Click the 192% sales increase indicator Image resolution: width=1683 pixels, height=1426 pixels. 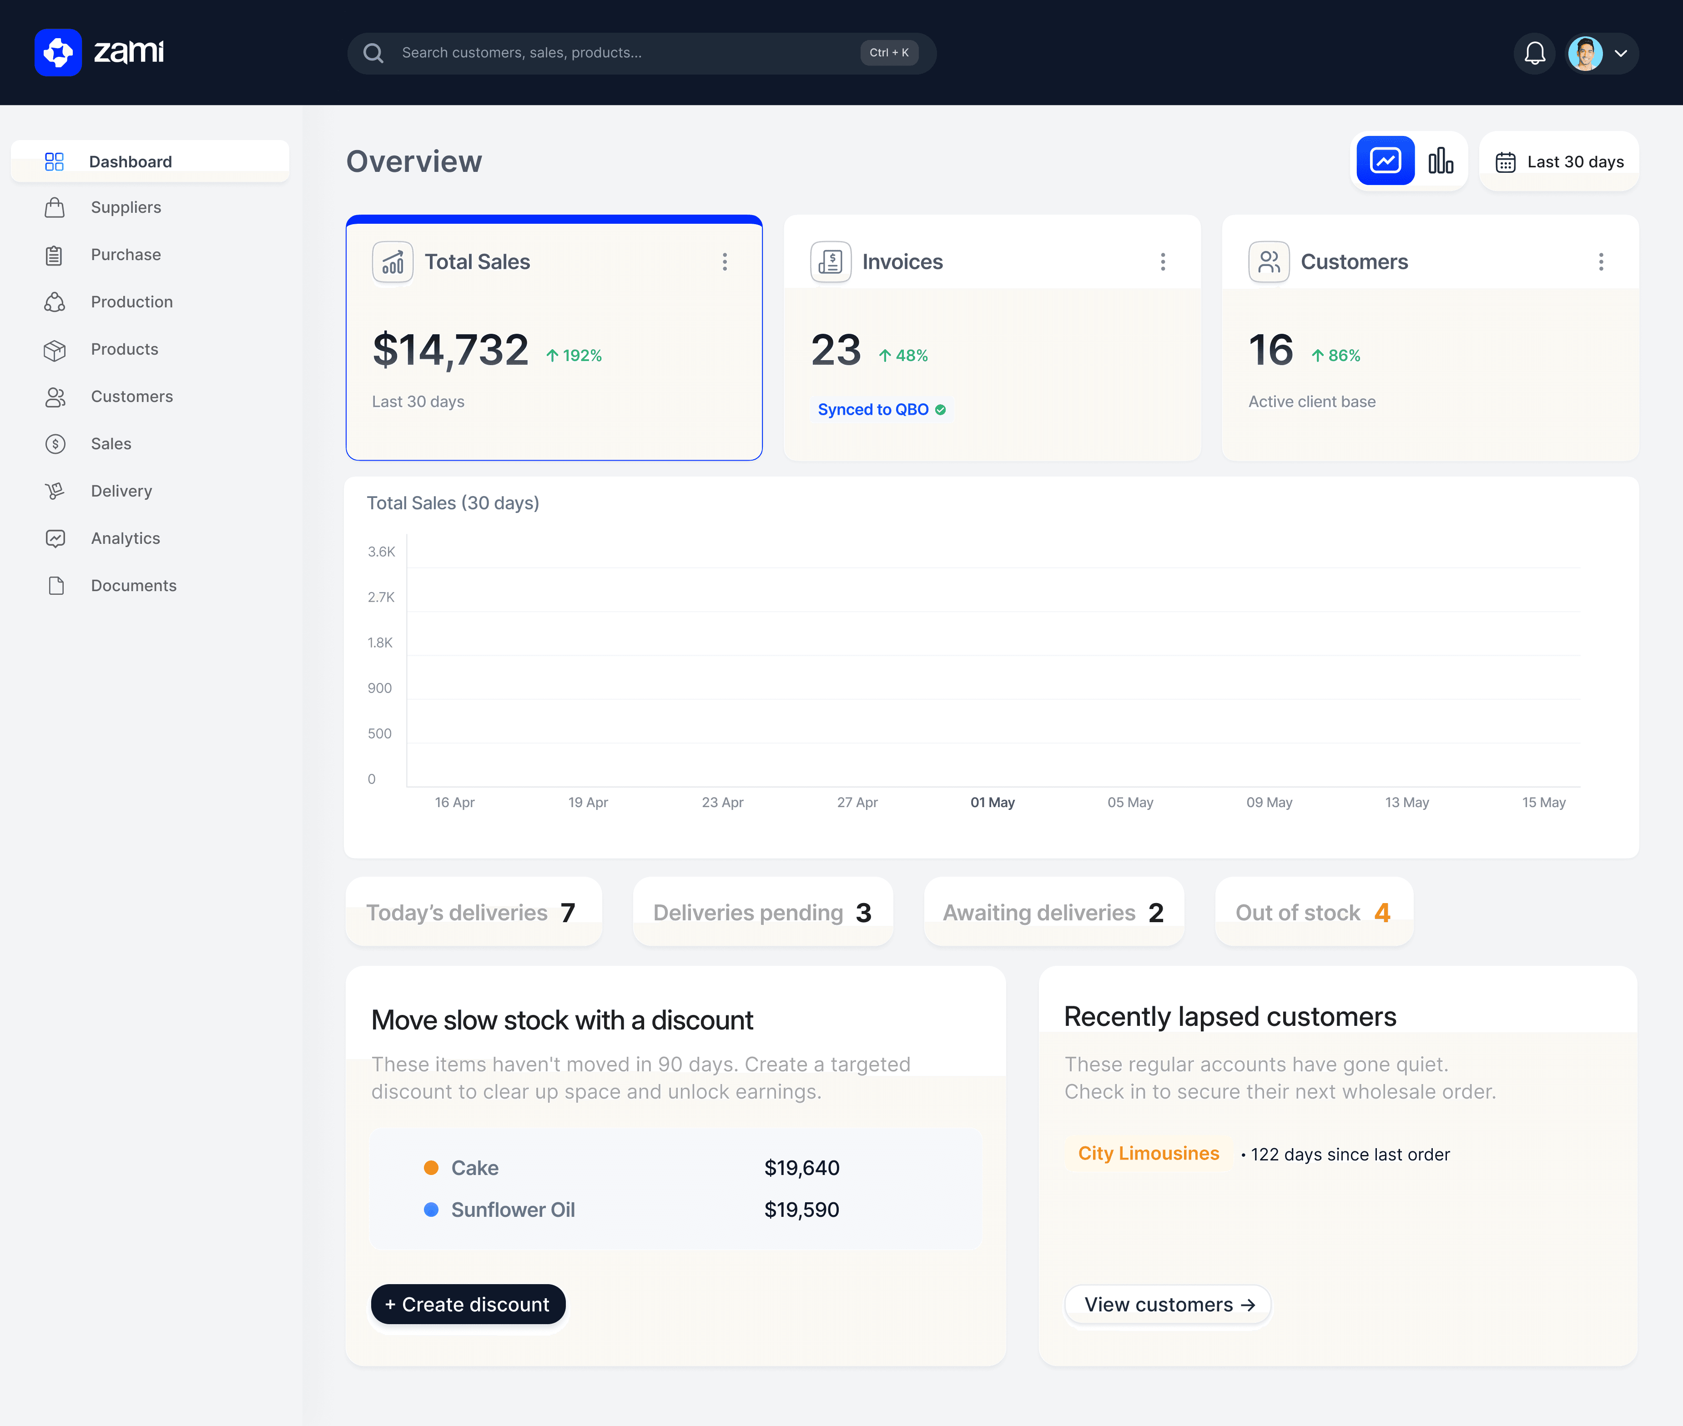pos(574,356)
